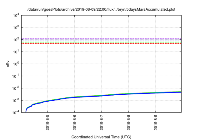Click the green dashed threshold line

tap(101, 42)
